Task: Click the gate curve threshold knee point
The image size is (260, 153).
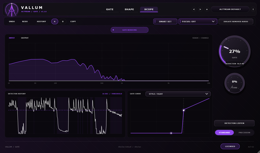Action: pos(184,110)
